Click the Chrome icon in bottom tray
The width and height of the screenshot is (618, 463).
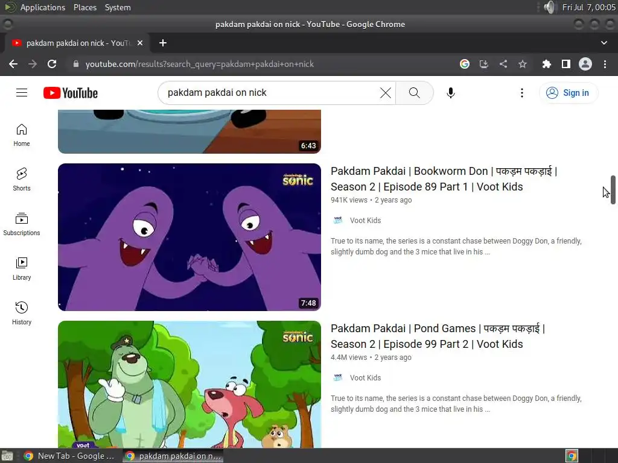[572, 456]
